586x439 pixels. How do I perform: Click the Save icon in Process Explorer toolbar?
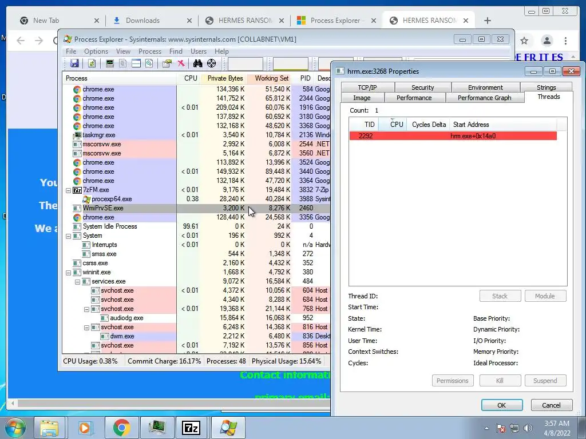pos(74,63)
